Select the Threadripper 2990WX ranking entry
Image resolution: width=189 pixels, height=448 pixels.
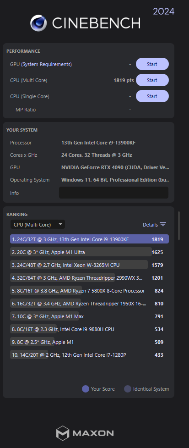pos(90,278)
